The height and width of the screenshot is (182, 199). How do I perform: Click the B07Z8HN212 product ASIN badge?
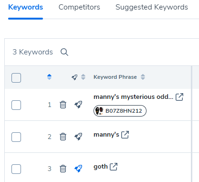tap(120, 111)
